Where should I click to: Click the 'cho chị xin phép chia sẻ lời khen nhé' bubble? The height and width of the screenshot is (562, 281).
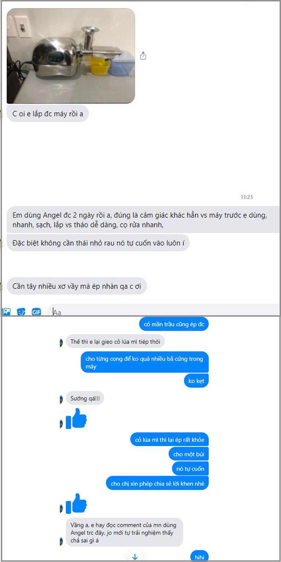click(x=157, y=483)
